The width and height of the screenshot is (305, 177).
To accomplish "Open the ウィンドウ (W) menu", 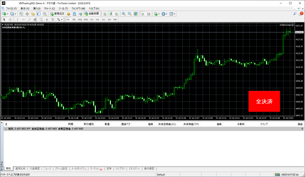I will coord(78,8).
